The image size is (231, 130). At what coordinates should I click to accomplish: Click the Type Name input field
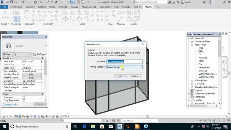pos(124,61)
